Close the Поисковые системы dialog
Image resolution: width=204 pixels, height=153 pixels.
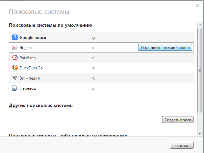[x=197, y=6]
